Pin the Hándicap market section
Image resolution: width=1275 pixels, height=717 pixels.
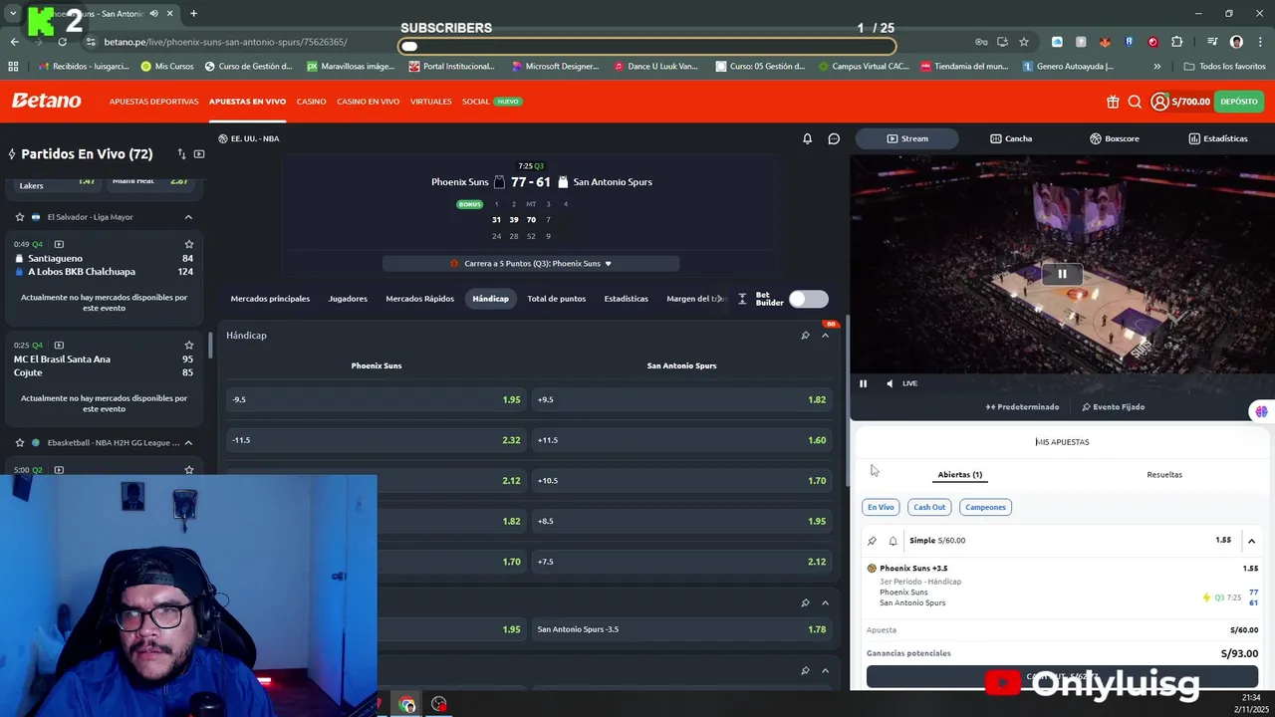pyautogui.click(x=805, y=336)
